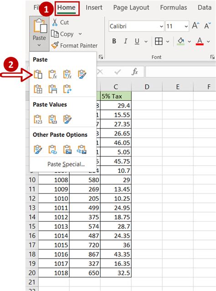The height and width of the screenshot is (291, 216).
Task: Open the Page Layout tab
Action: click(131, 7)
